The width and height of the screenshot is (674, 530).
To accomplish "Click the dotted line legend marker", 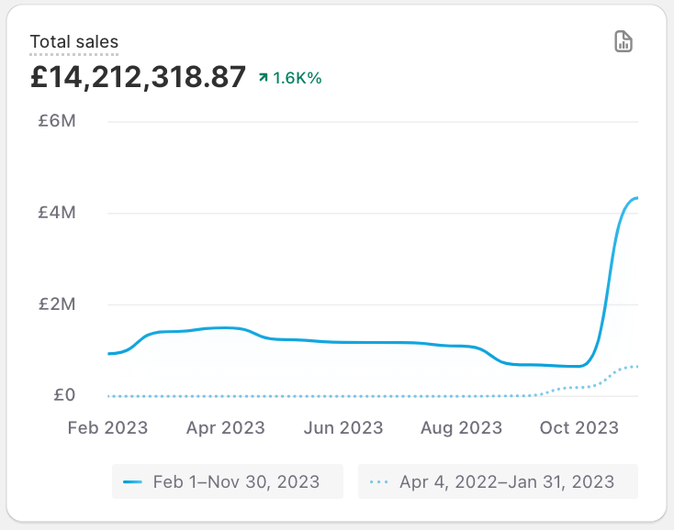I will [378, 481].
